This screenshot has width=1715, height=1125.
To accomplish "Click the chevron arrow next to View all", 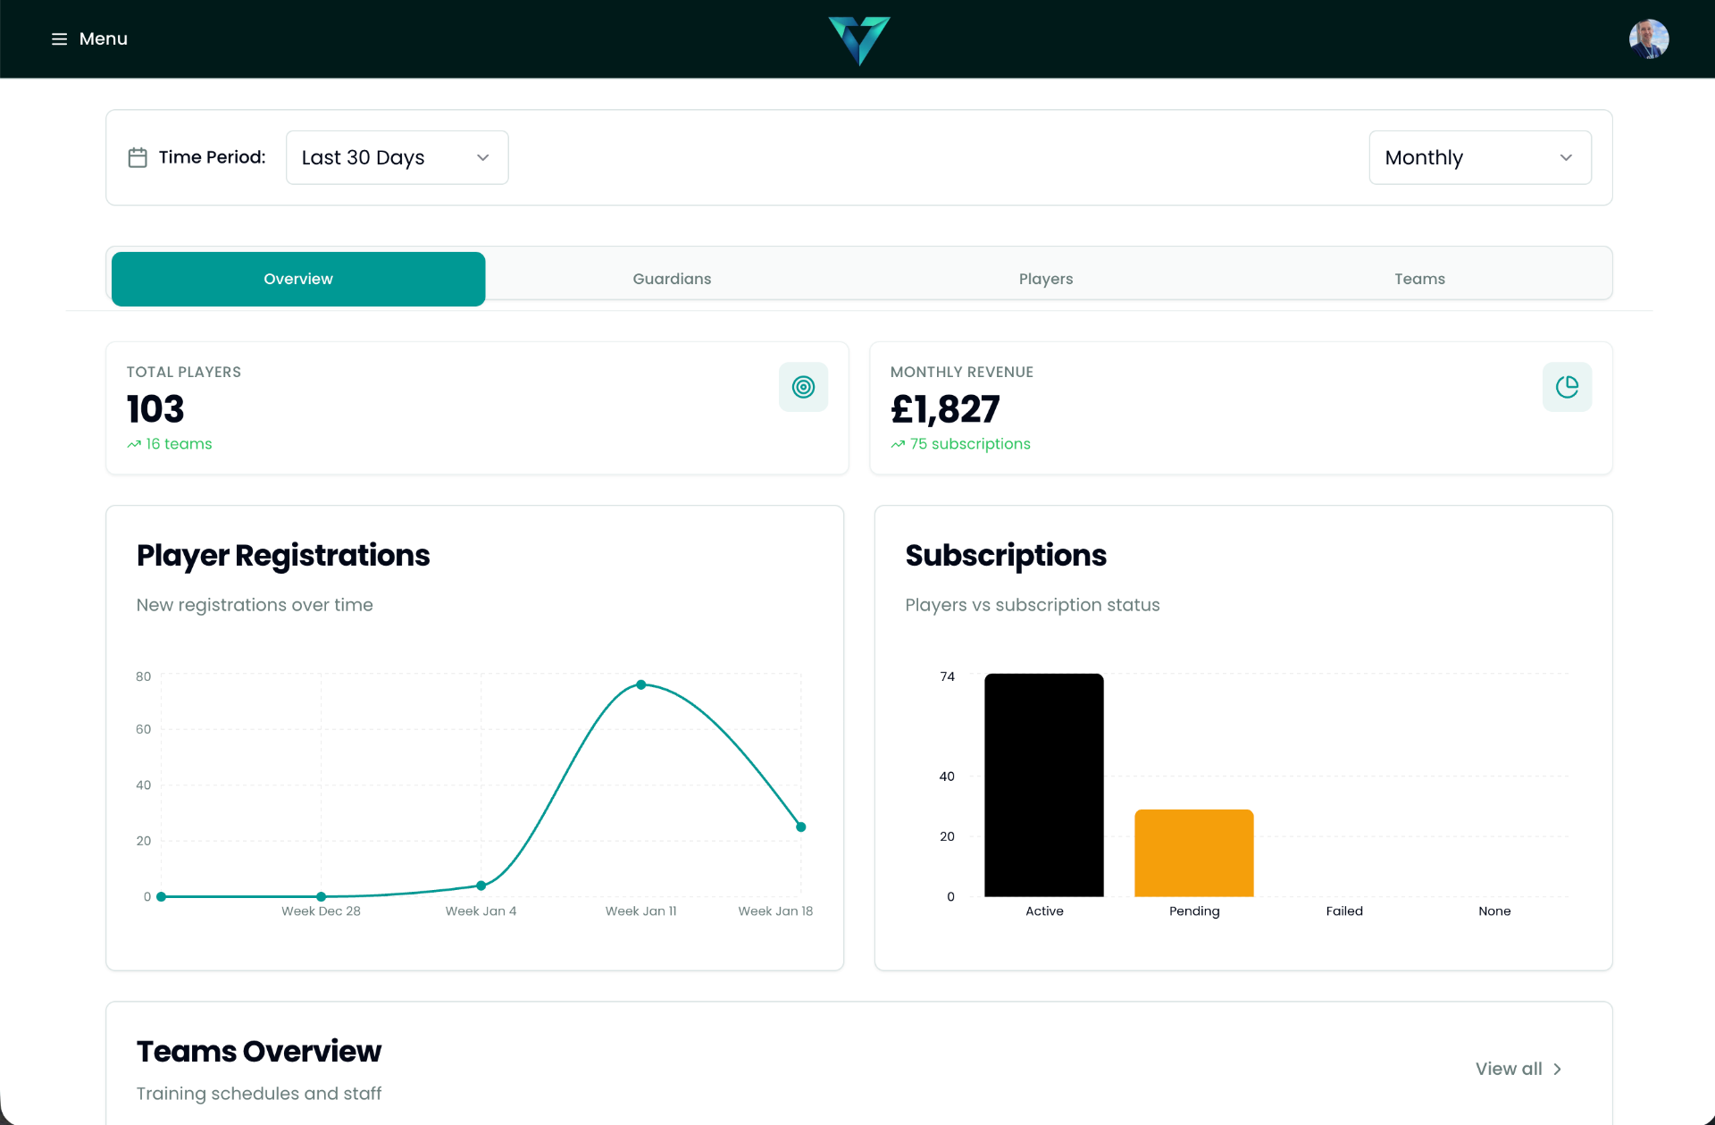I will pos(1558,1070).
